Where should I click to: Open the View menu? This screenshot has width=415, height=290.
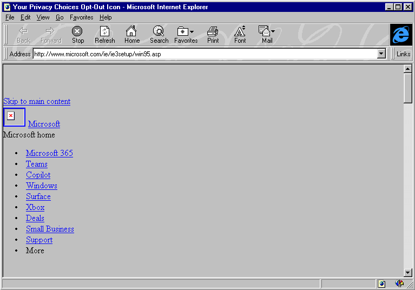click(x=43, y=17)
